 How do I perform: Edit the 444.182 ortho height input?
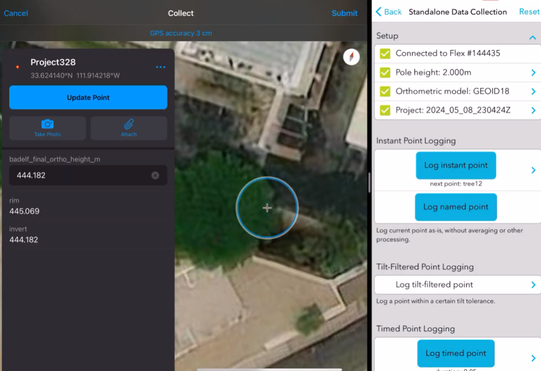point(88,175)
